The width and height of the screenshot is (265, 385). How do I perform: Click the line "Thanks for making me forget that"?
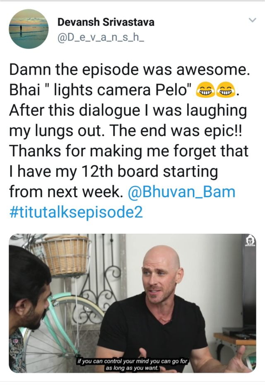coord(129,151)
